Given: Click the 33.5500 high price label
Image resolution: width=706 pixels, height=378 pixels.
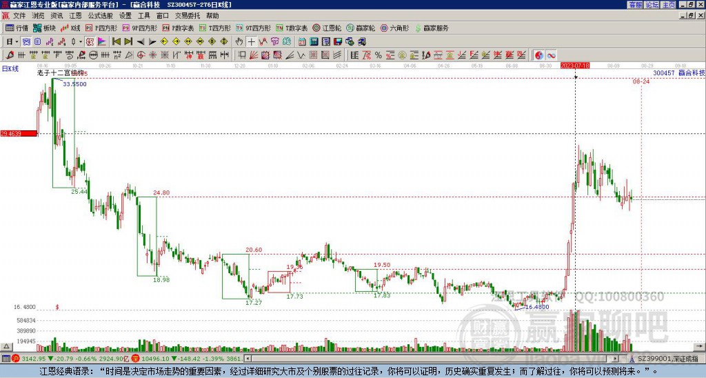Looking at the screenshot, I should click(74, 84).
